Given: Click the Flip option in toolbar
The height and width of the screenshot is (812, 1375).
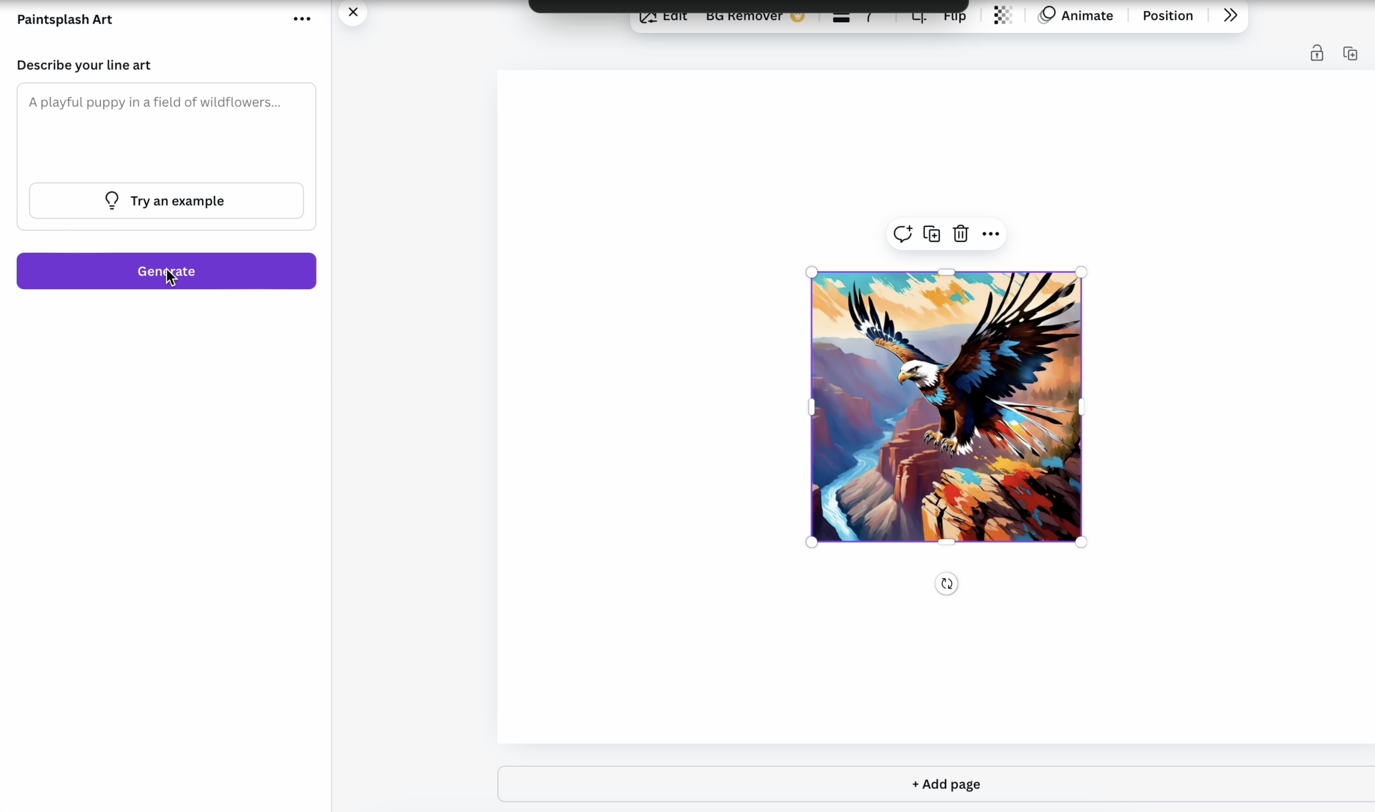Looking at the screenshot, I should tap(954, 16).
